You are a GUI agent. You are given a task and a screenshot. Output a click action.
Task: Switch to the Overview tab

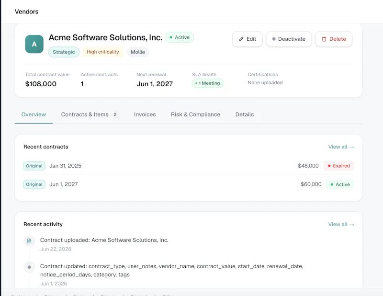(34, 114)
